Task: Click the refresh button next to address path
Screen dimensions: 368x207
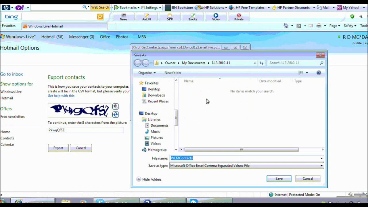Action: tap(261, 63)
